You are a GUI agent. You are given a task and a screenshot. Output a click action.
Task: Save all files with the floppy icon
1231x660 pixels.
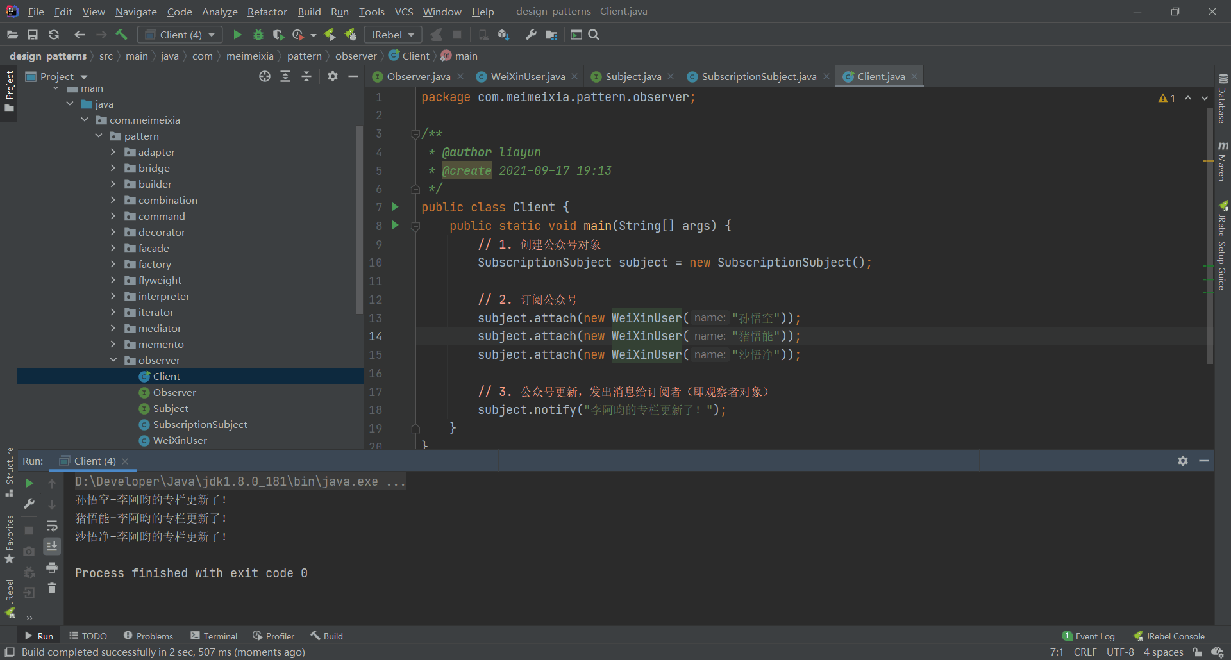pyautogui.click(x=33, y=35)
